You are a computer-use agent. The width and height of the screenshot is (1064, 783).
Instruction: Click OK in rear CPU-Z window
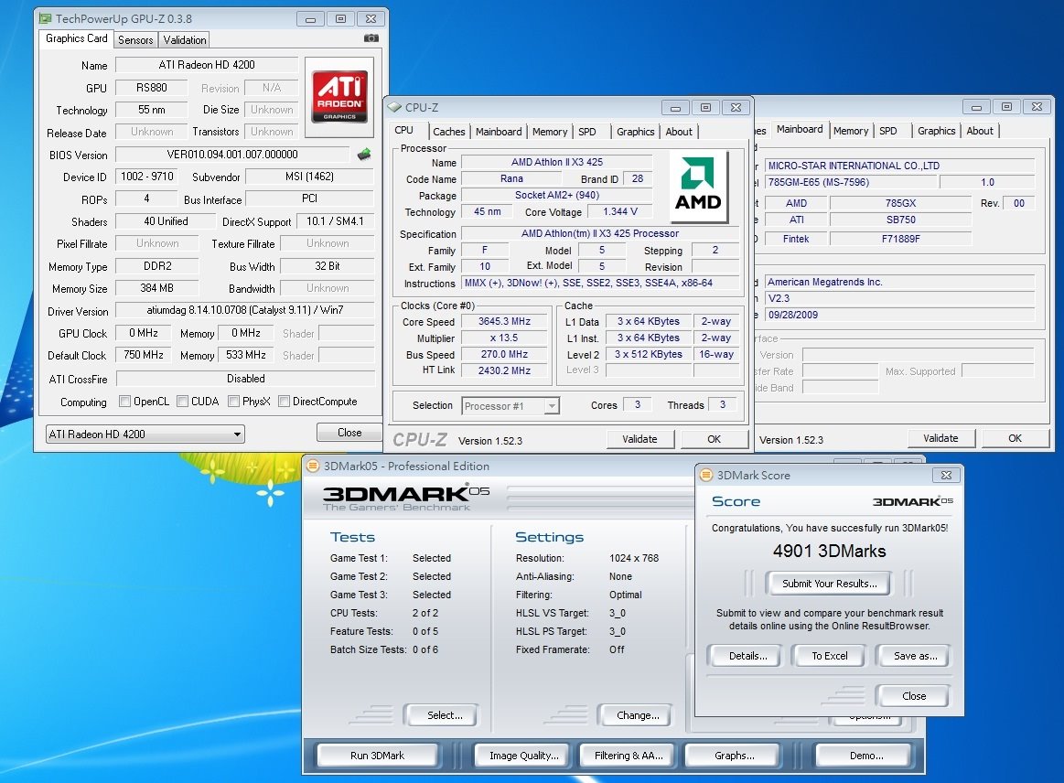1016,438
